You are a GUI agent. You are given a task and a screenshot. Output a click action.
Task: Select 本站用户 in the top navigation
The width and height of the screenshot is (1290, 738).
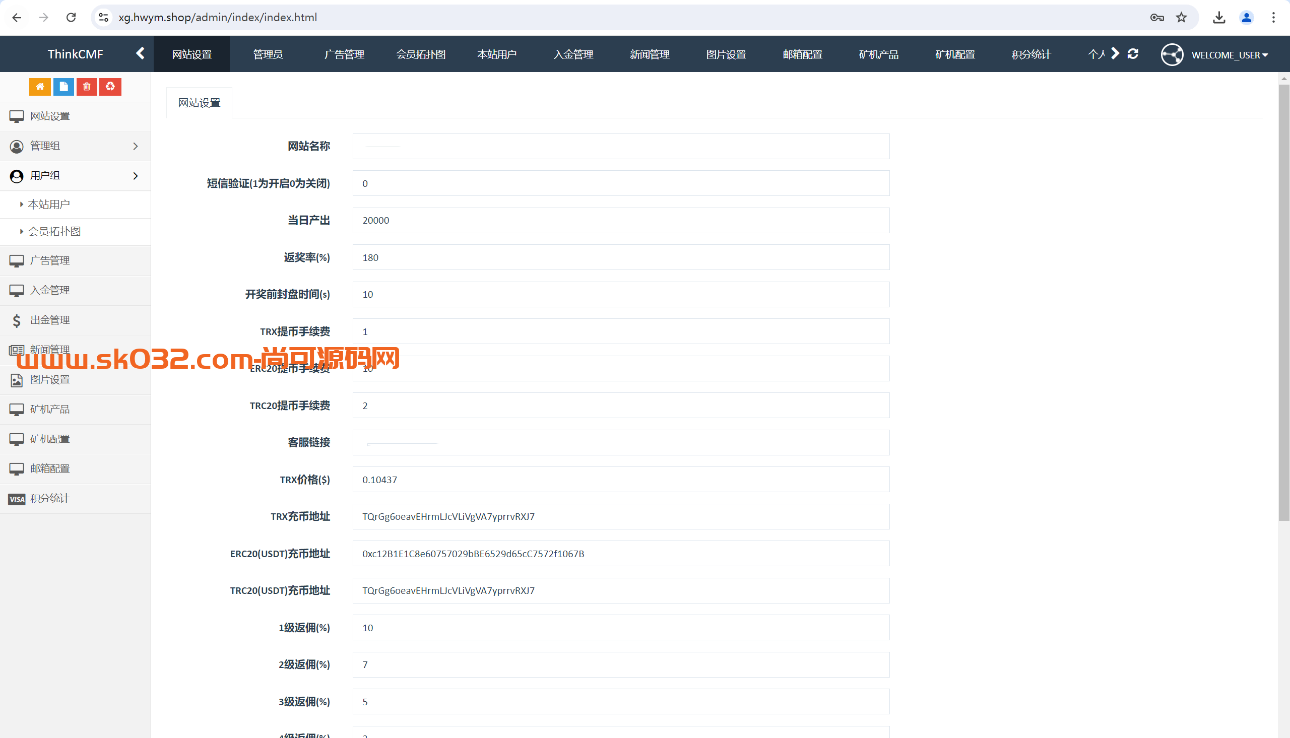click(x=497, y=54)
